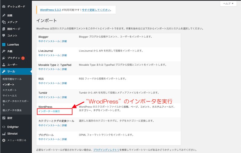Click the media icon beside メディア
Image resolution: width=241 pixels, height=153 pixels.
click(x=4, y=22)
